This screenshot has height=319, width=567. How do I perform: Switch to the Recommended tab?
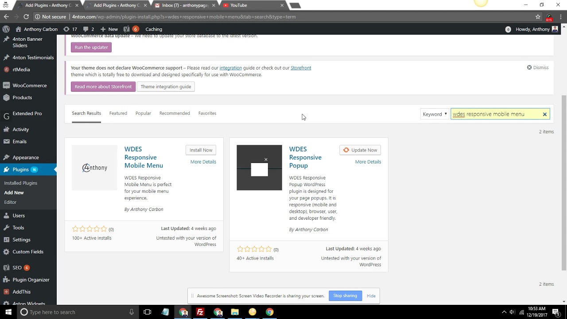[175, 113]
